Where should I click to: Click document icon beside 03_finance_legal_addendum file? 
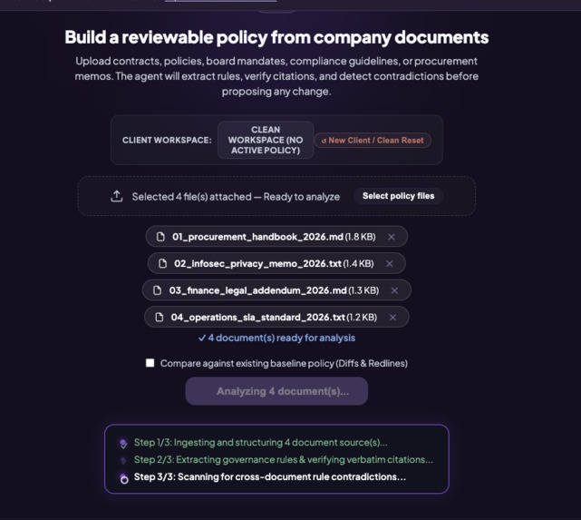point(157,290)
